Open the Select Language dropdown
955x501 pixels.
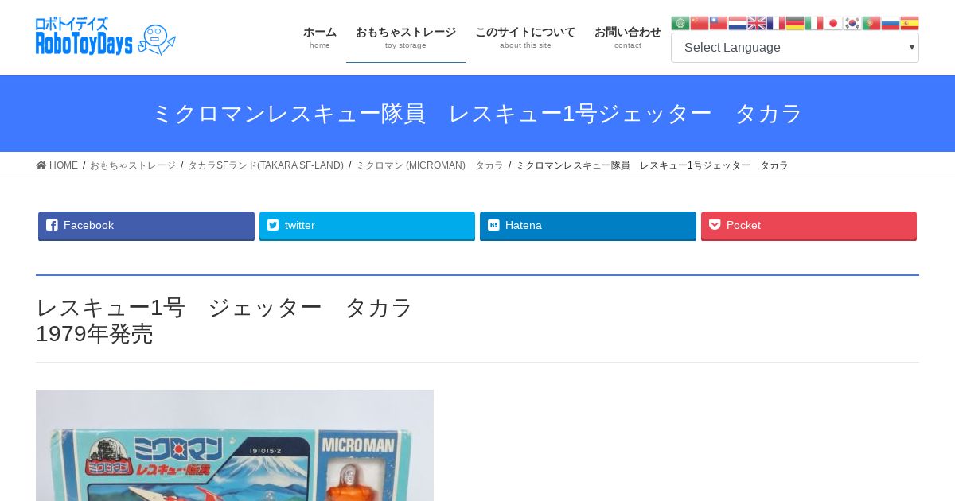[x=795, y=48]
